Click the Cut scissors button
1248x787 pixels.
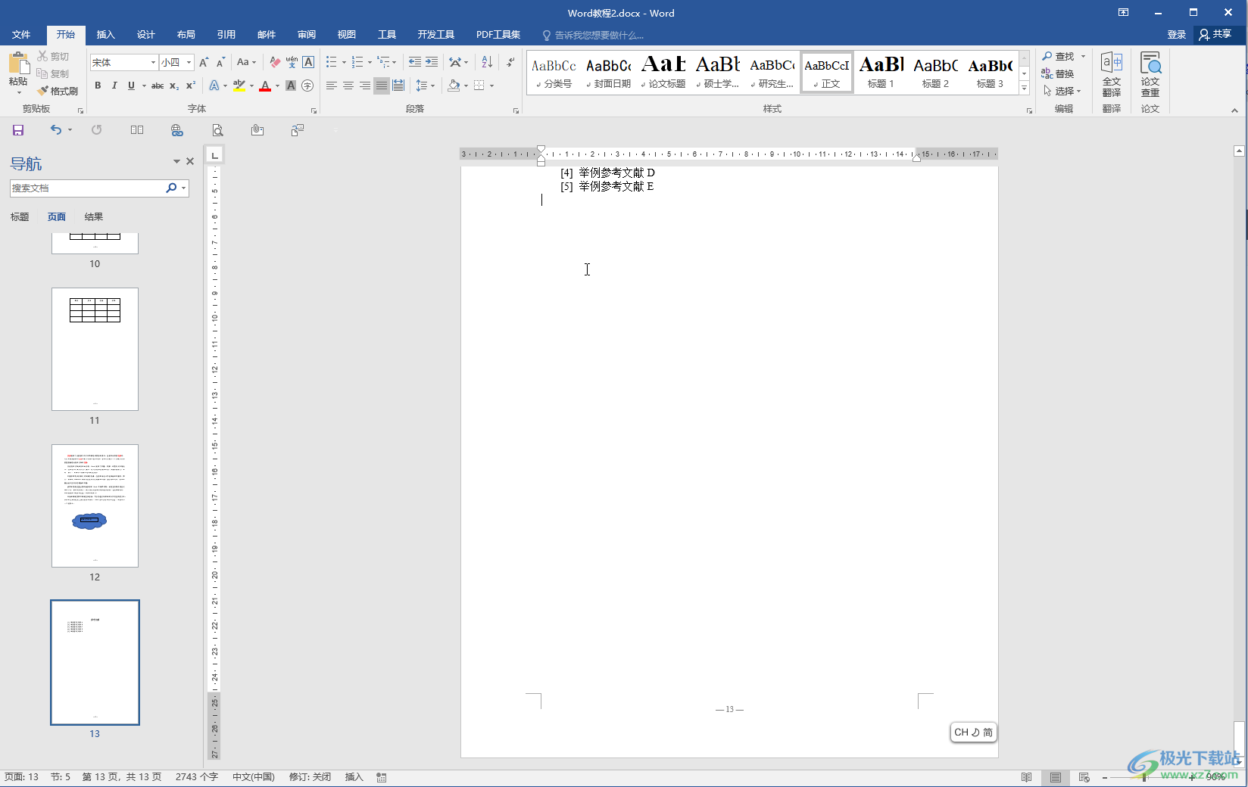tap(53, 56)
